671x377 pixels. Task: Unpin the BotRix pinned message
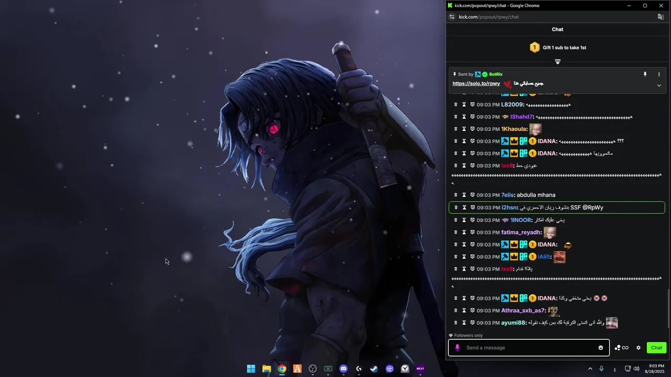click(645, 74)
